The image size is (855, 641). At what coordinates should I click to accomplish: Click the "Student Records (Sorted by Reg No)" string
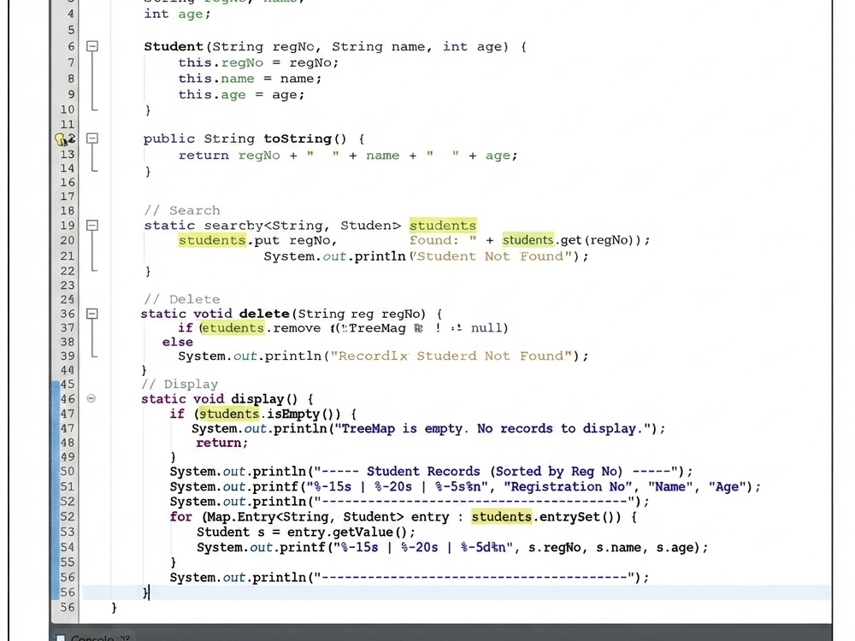(x=494, y=471)
